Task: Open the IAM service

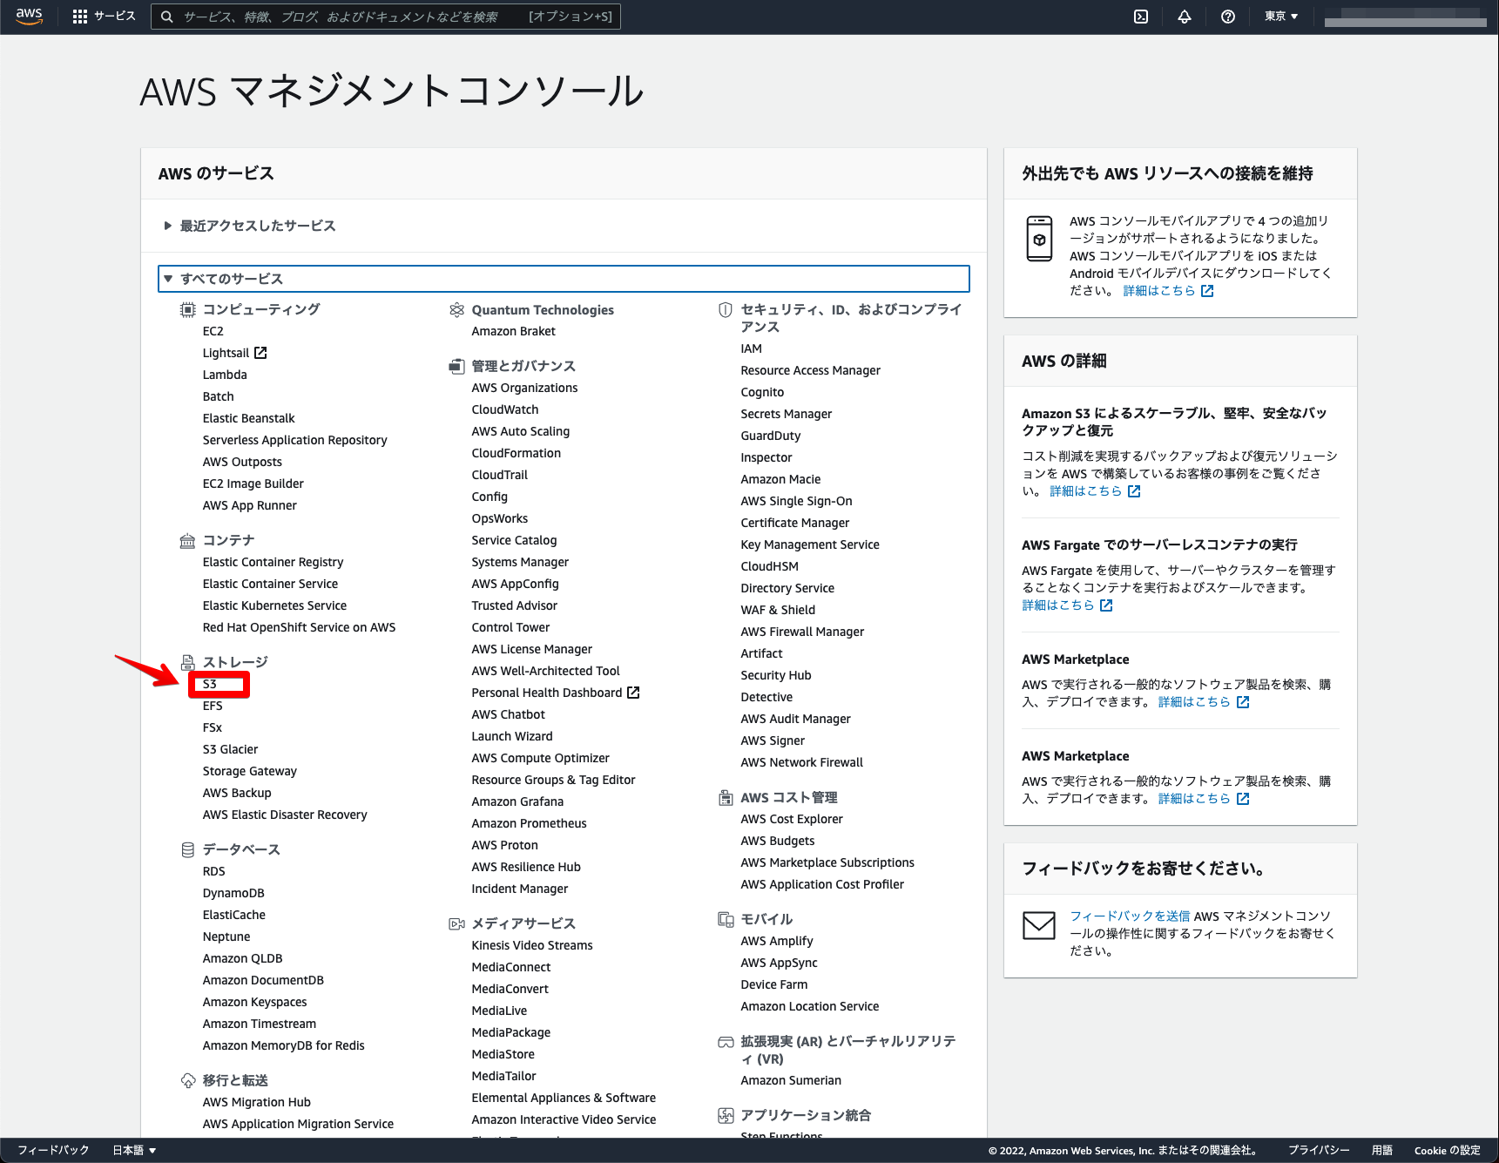Action: point(752,348)
